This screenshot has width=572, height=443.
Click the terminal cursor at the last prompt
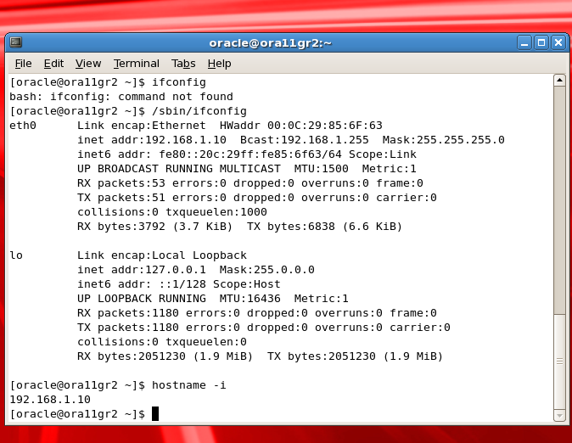pyautogui.click(x=155, y=414)
